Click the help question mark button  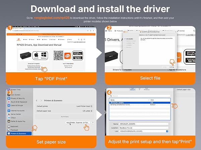(x=93, y=123)
